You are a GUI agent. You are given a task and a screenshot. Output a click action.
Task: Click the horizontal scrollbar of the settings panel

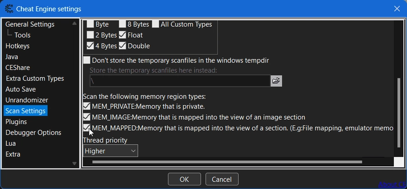click(x=227, y=162)
